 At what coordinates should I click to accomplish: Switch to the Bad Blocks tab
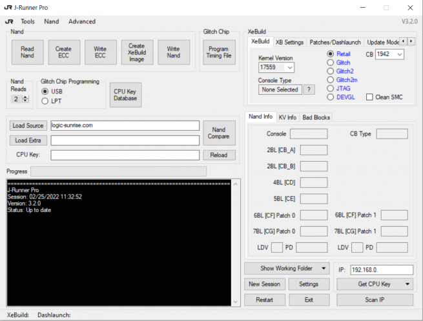click(x=316, y=117)
